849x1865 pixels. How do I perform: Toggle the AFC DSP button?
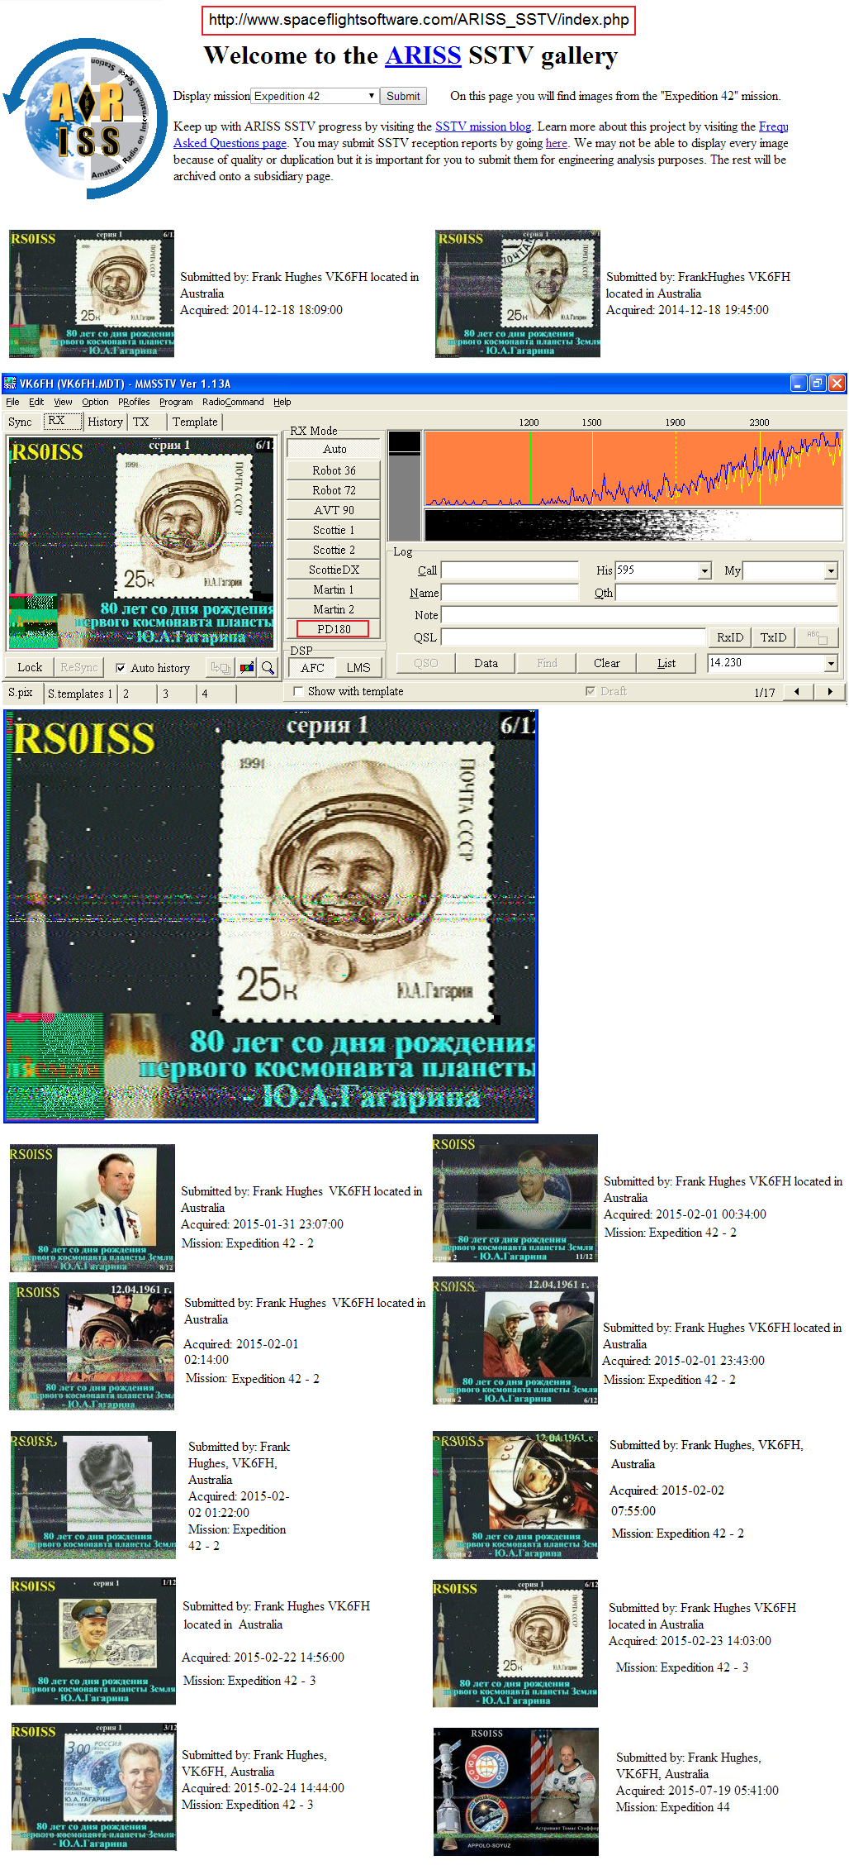click(312, 668)
